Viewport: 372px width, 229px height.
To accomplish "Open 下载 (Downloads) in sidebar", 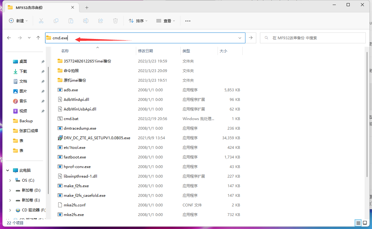I will [23, 71].
